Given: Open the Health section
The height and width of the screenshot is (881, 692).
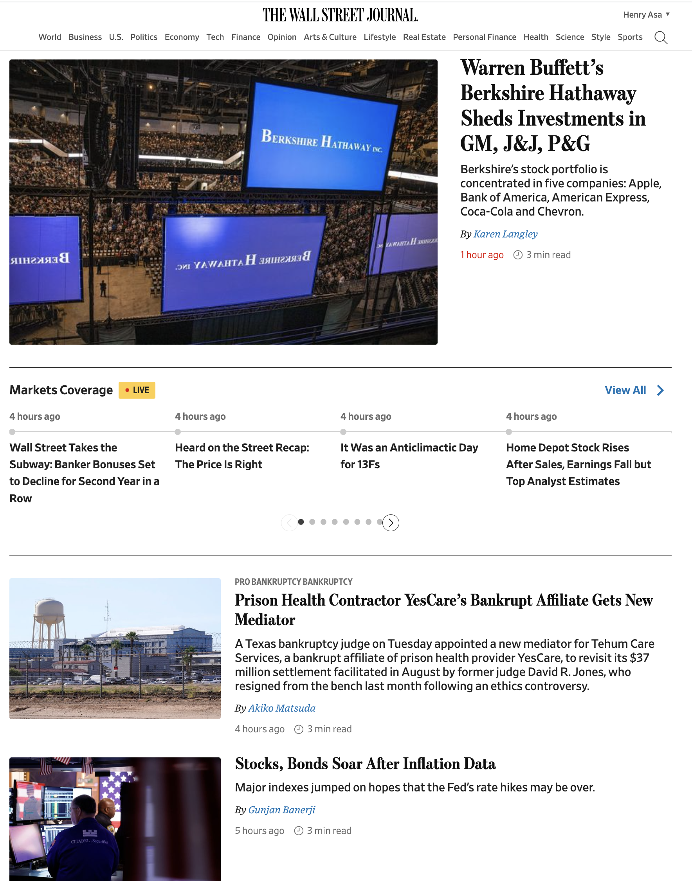Looking at the screenshot, I should [x=535, y=37].
